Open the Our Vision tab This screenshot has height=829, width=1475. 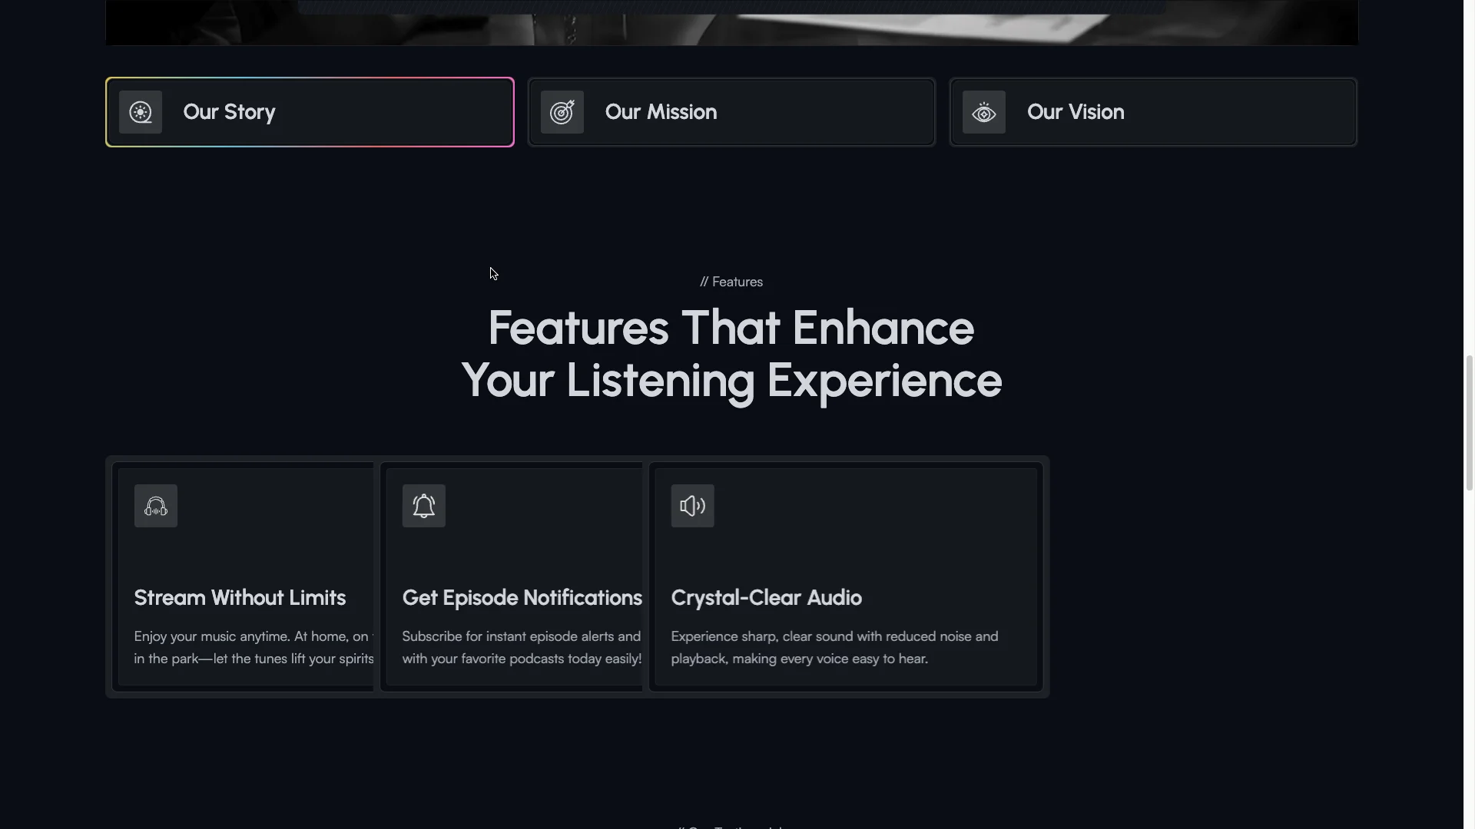click(x=1153, y=112)
